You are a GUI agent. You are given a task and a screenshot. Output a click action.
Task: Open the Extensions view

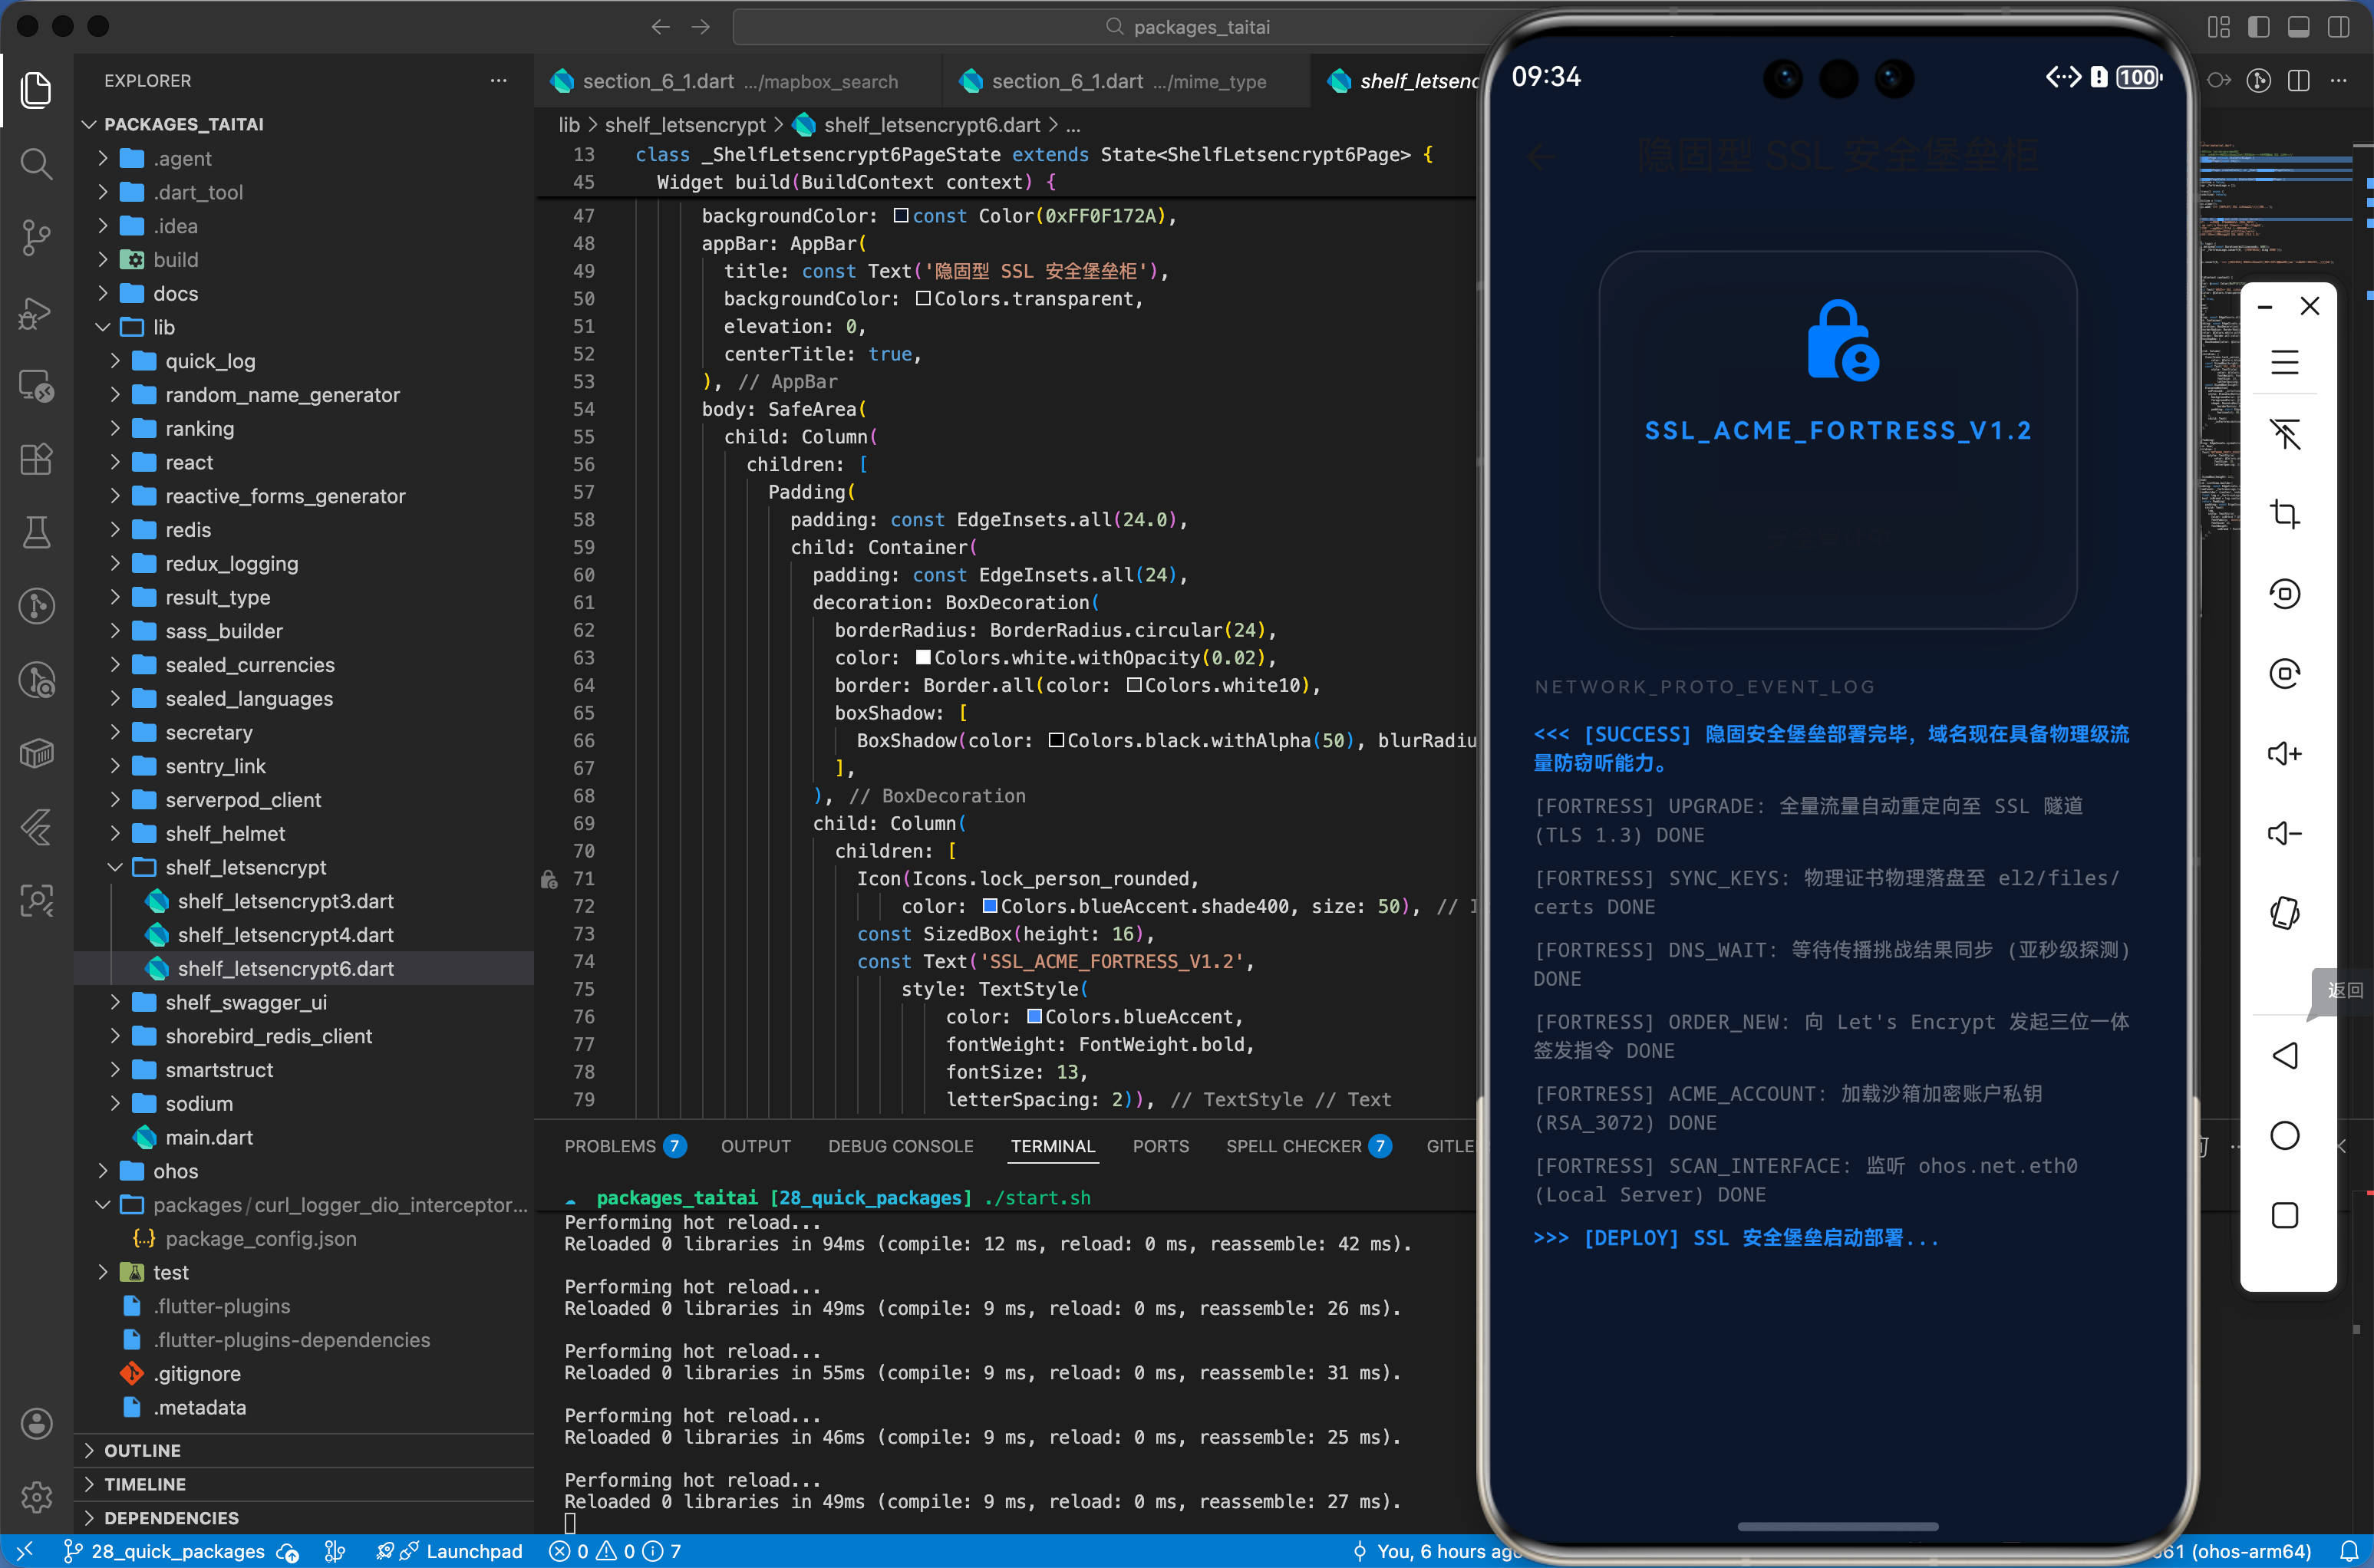click(x=36, y=459)
